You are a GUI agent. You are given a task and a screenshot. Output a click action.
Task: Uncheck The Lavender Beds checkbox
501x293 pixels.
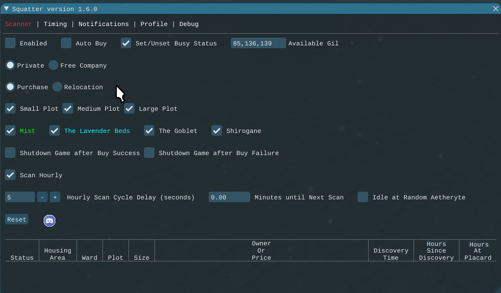(x=55, y=131)
